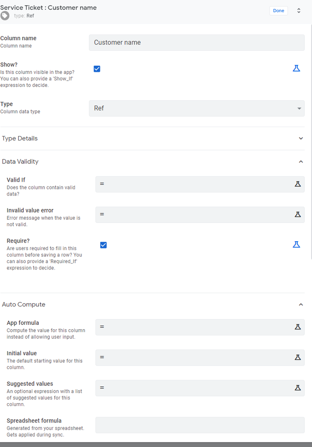Open Valid If expression flask icon
Viewport: 312px width, 447px height.
click(298, 184)
